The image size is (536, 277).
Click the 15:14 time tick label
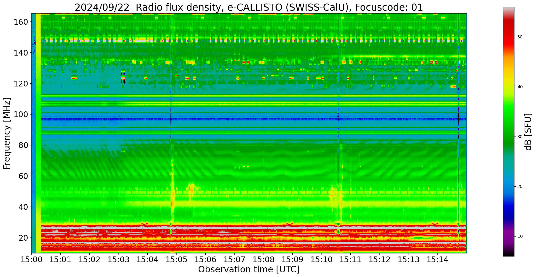437,259
